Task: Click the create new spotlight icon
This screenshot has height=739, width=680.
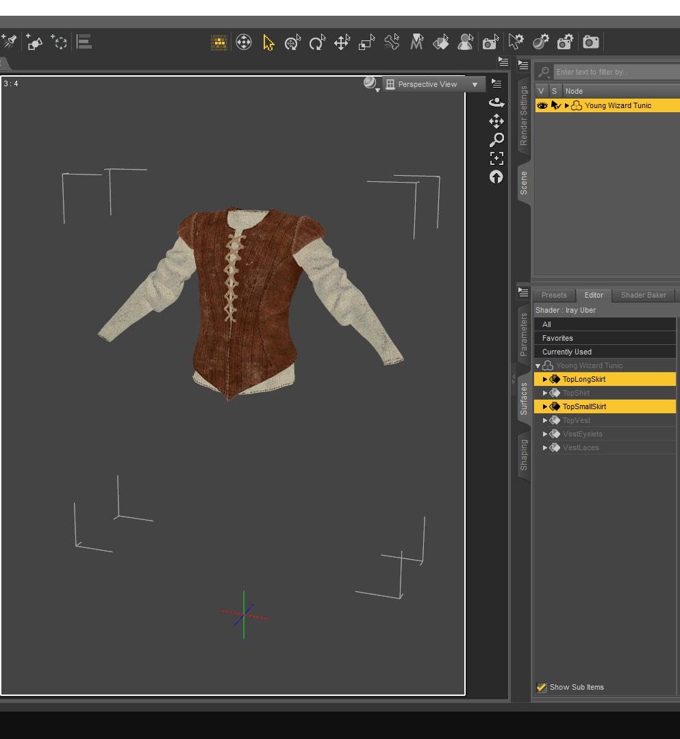Action: [8, 42]
